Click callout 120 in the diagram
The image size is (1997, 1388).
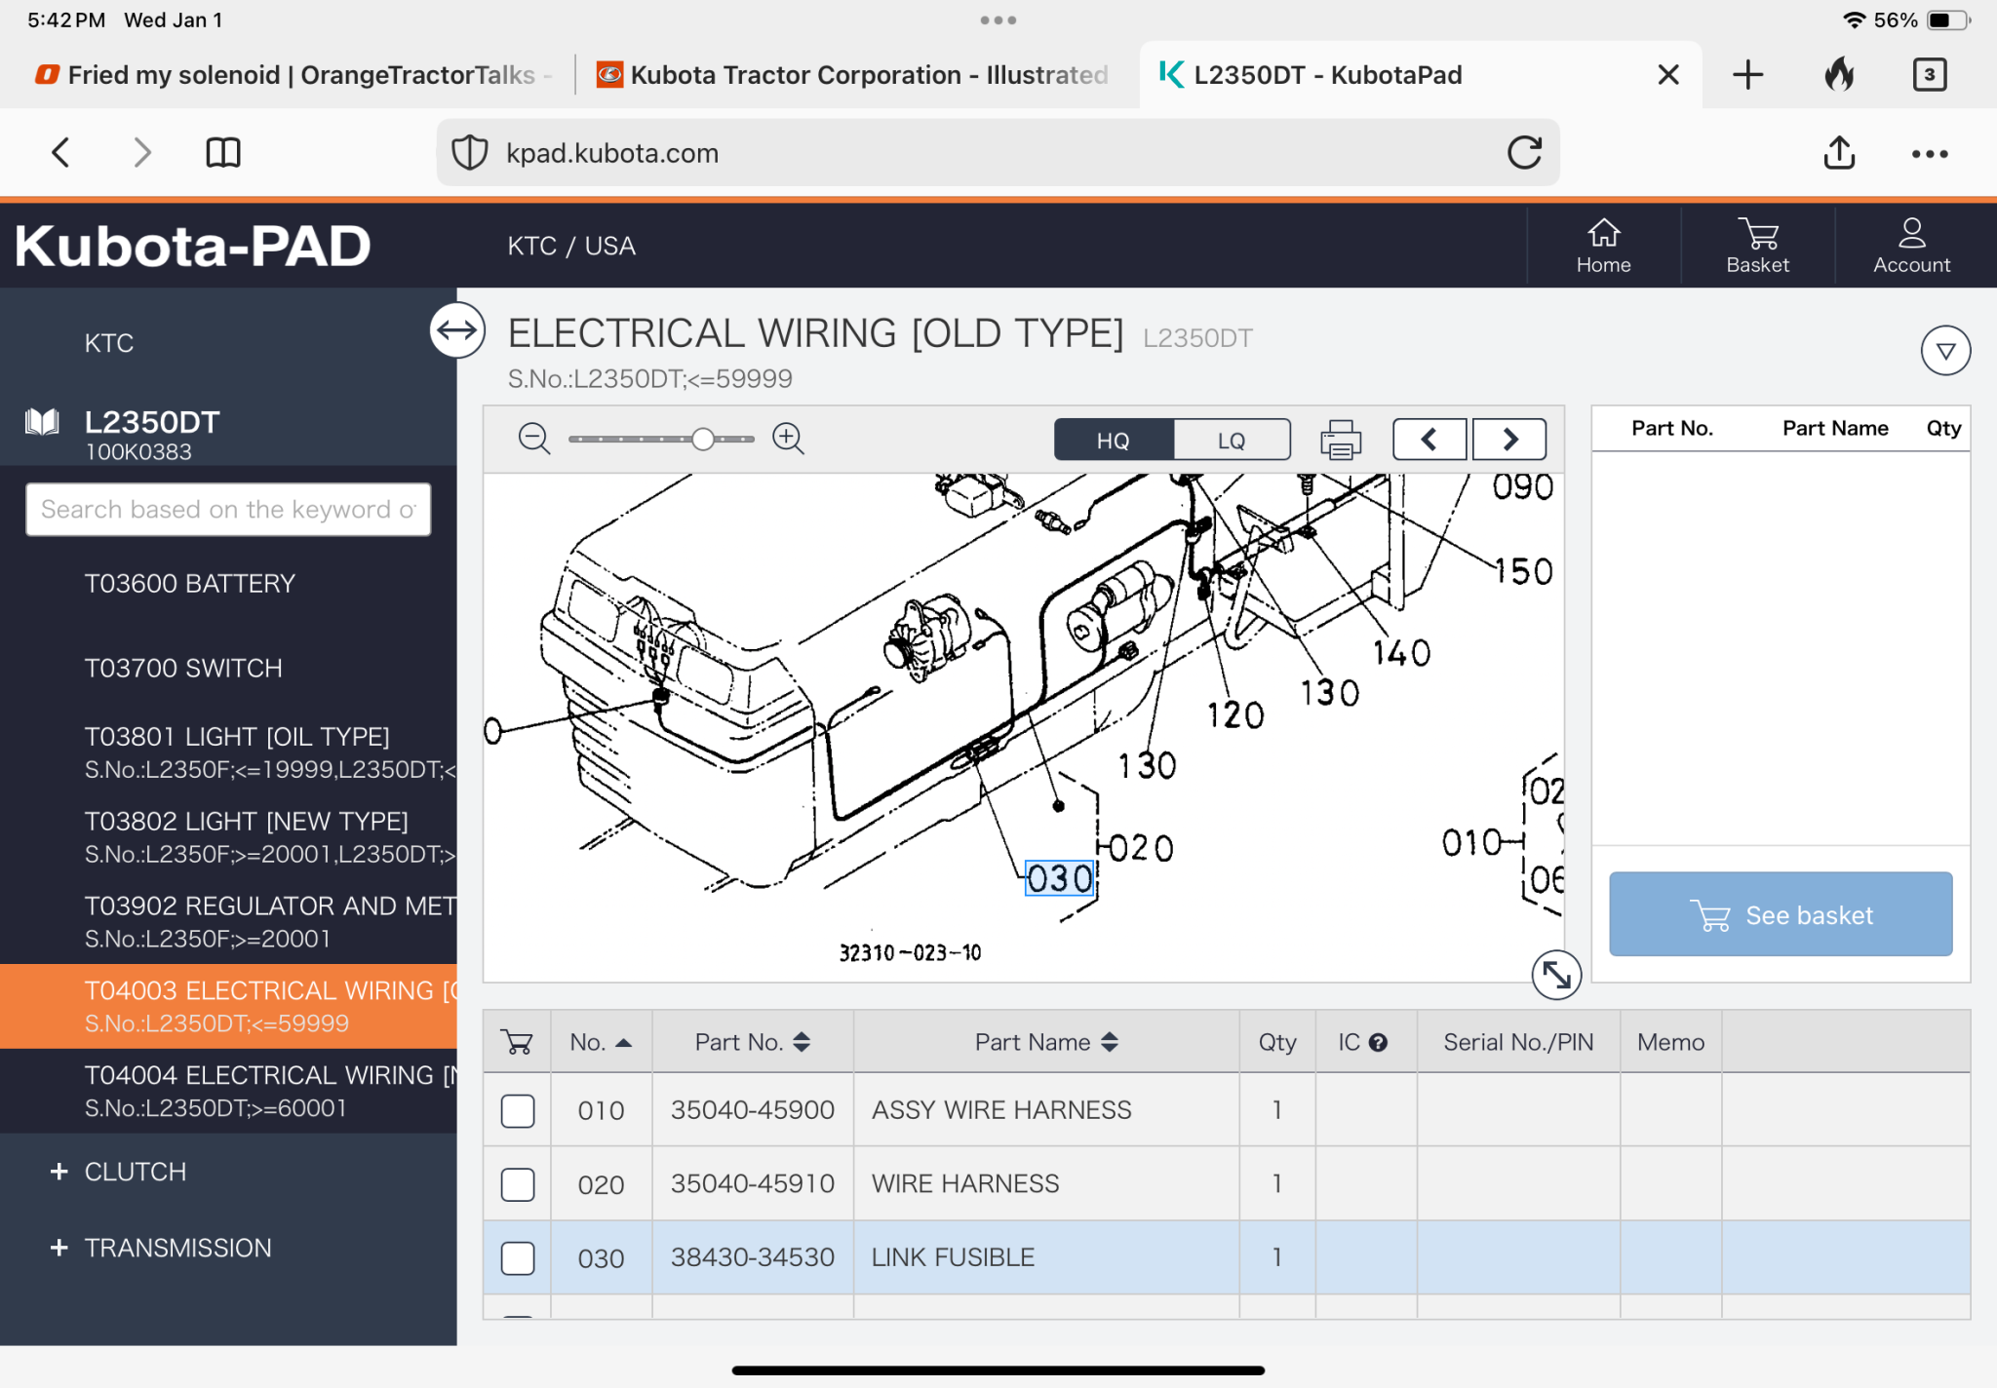(1235, 714)
